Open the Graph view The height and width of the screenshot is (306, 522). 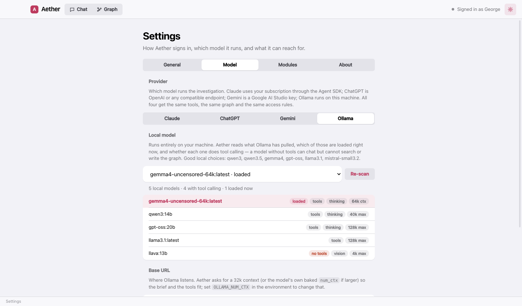(107, 9)
